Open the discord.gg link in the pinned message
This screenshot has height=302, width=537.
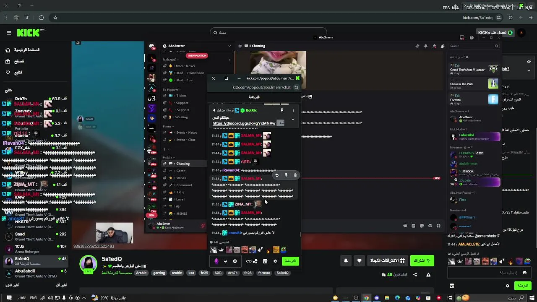pyautogui.click(x=244, y=123)
